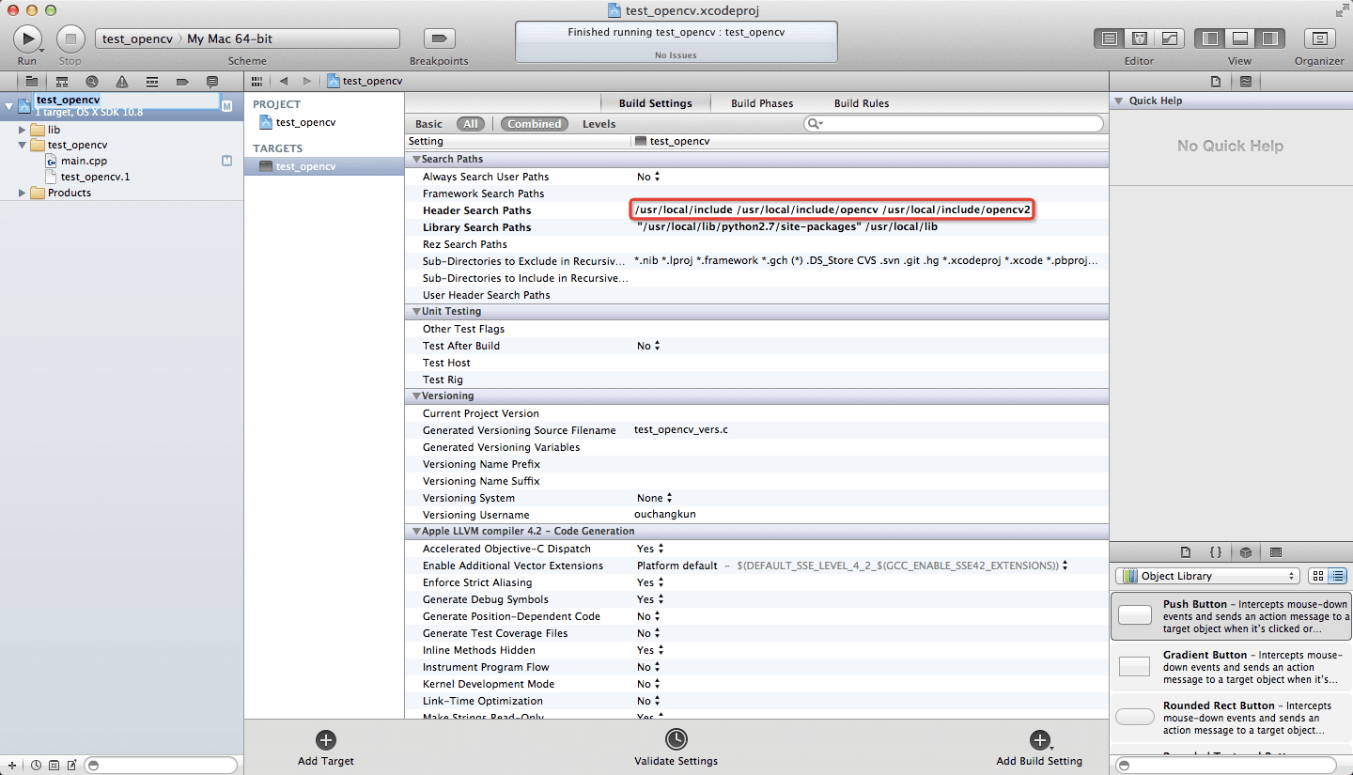Image resolution: width=1353 pixels, height=775 pixels.
Task: Switch to the Standard editor view
Action: coord(1110,39)
